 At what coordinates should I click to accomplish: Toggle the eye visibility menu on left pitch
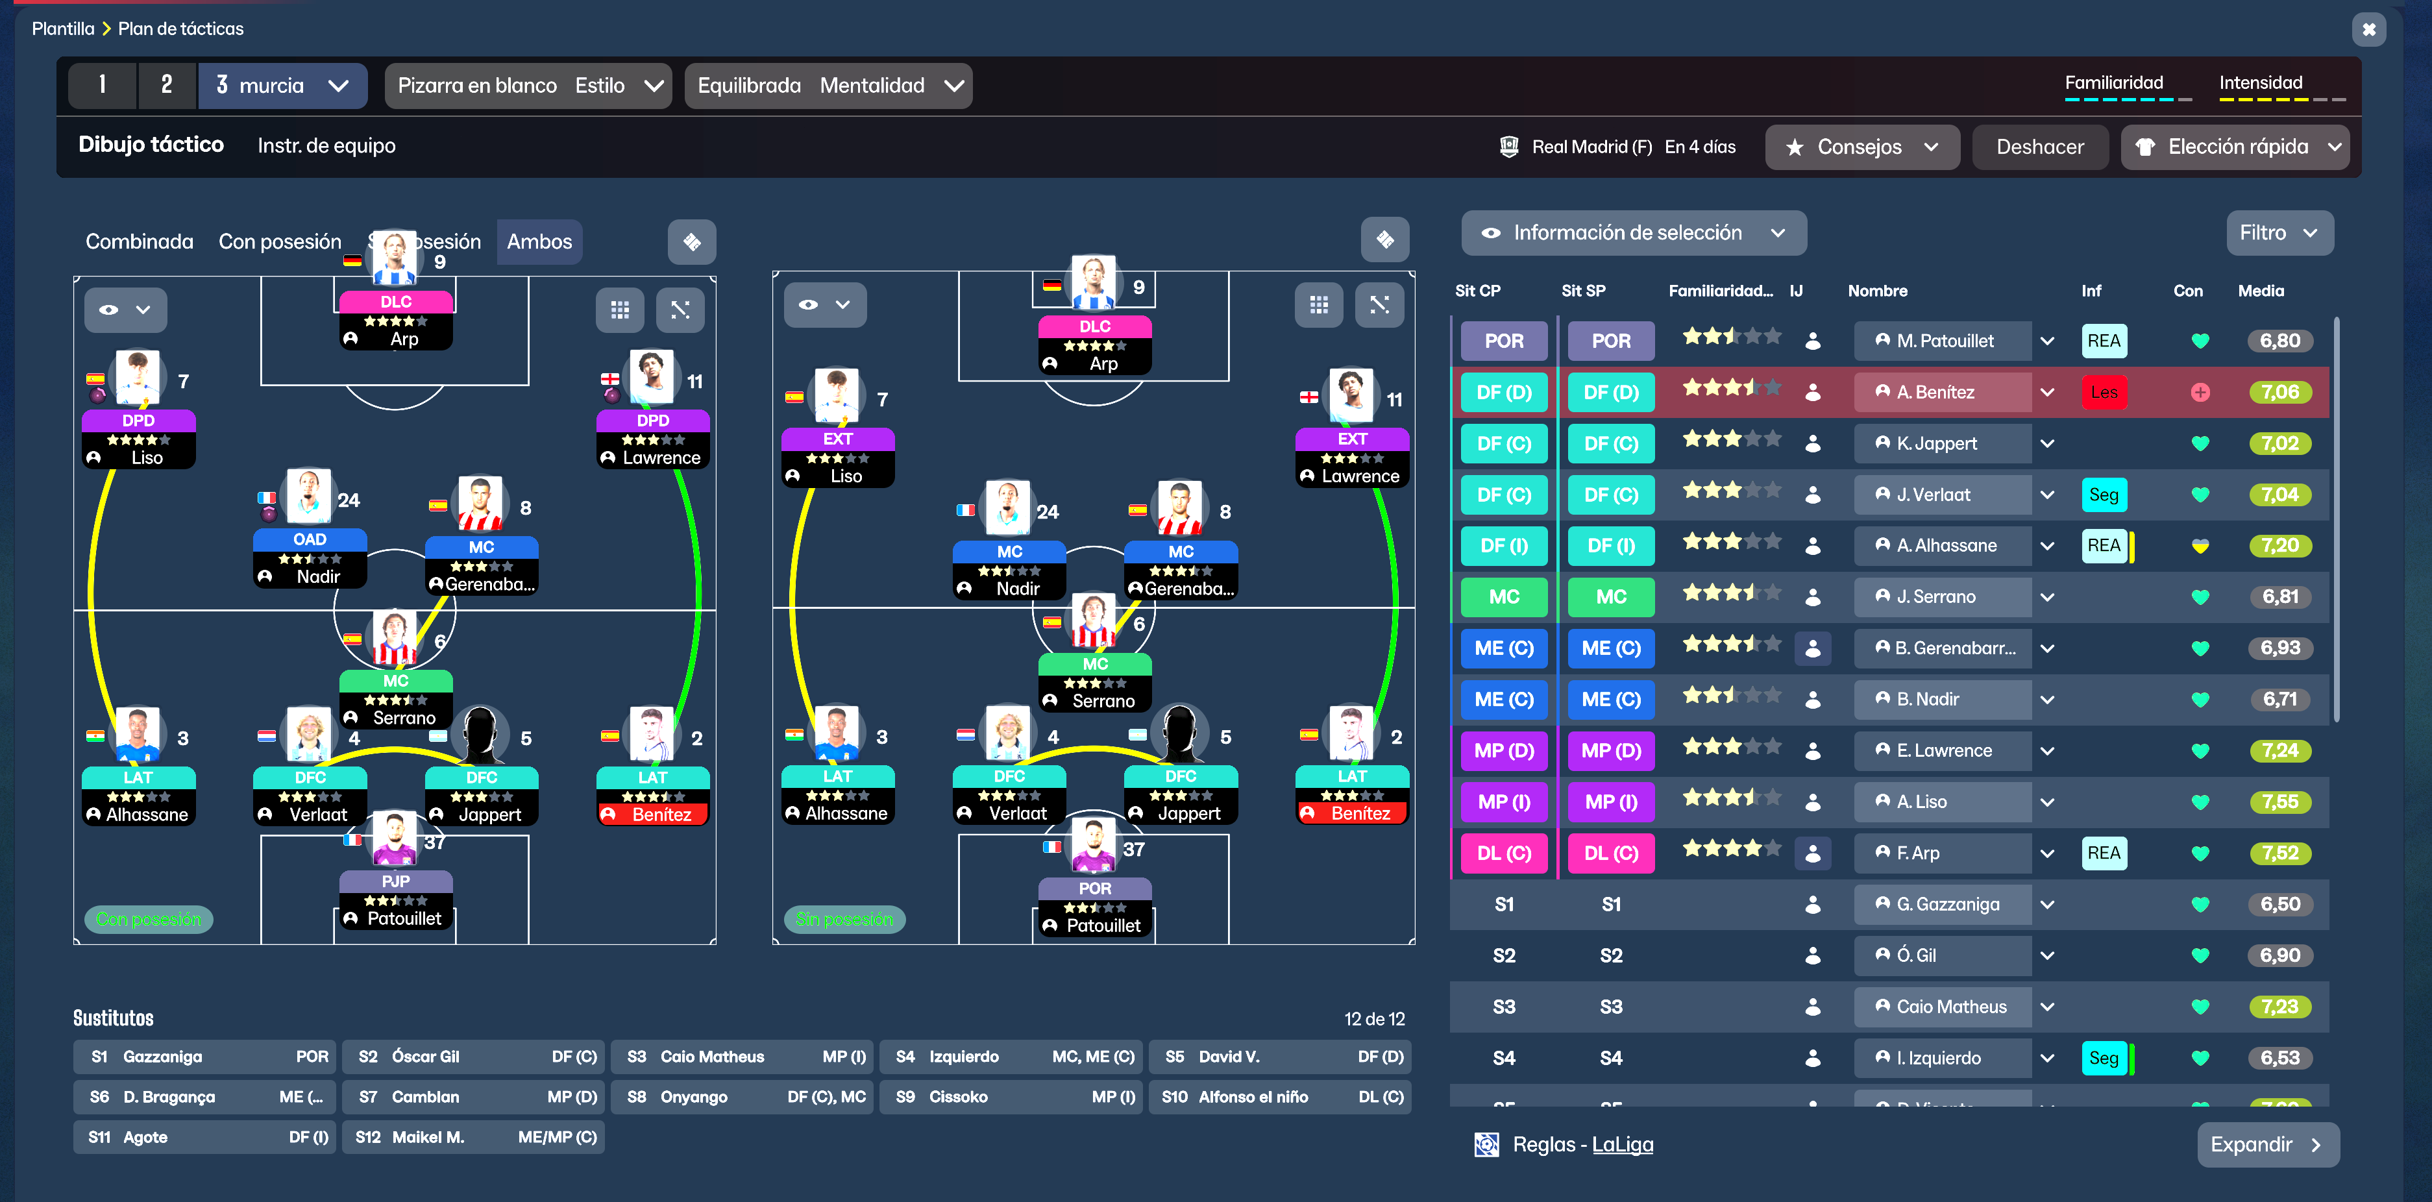pos(125,310)
